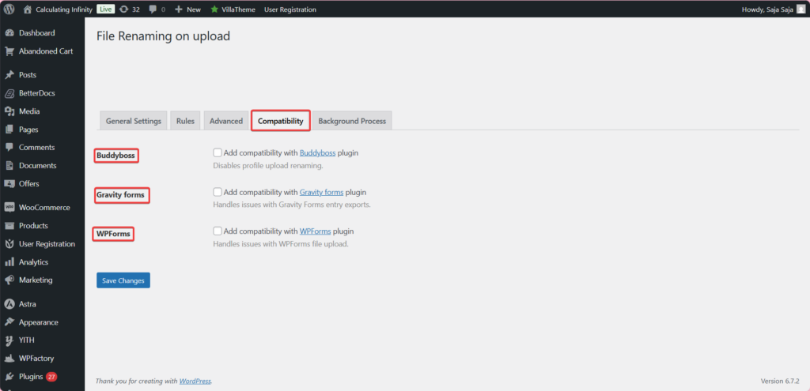Click the Pages sidebar icon
Screen dimensions: 810x391
9,130
